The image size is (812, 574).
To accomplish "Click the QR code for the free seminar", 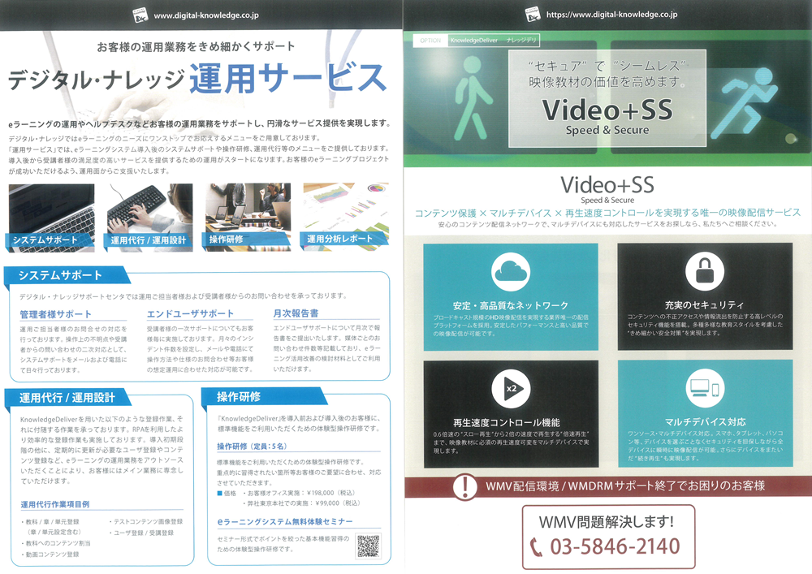I will coord(368,545).
